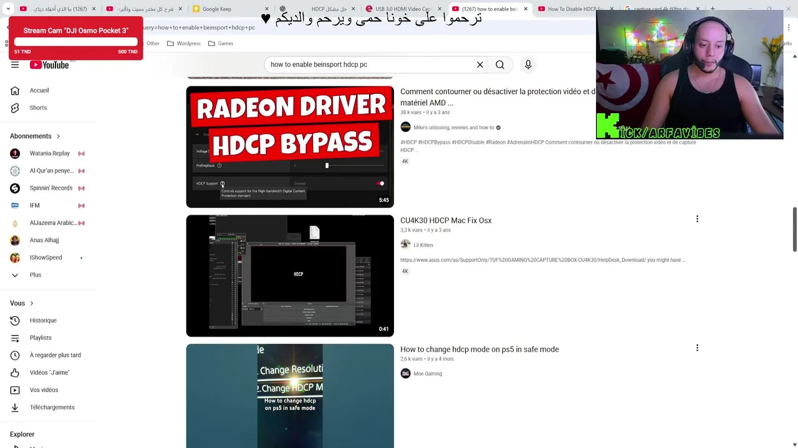
Task: Click Lil Kitten channel avatar
Action: (x=405, y=245)
